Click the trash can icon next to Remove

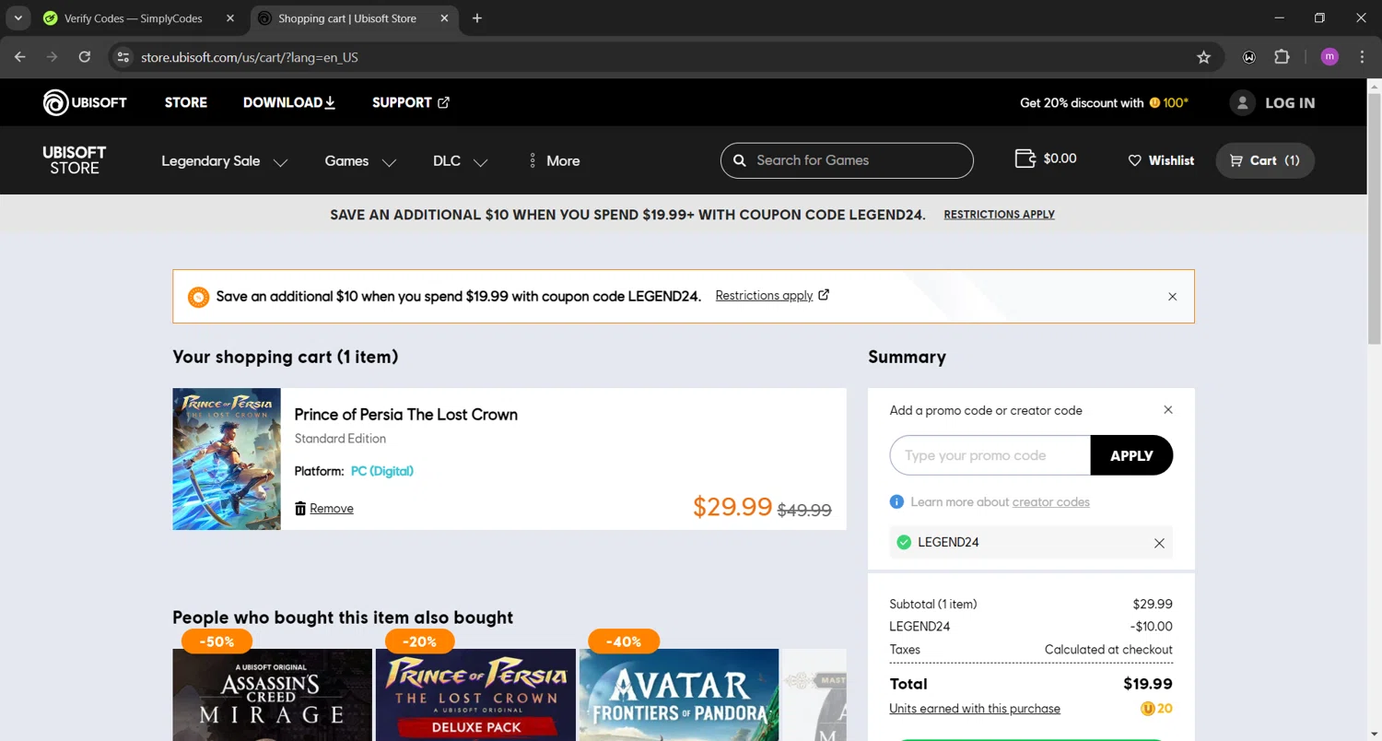tap(300, 509)
